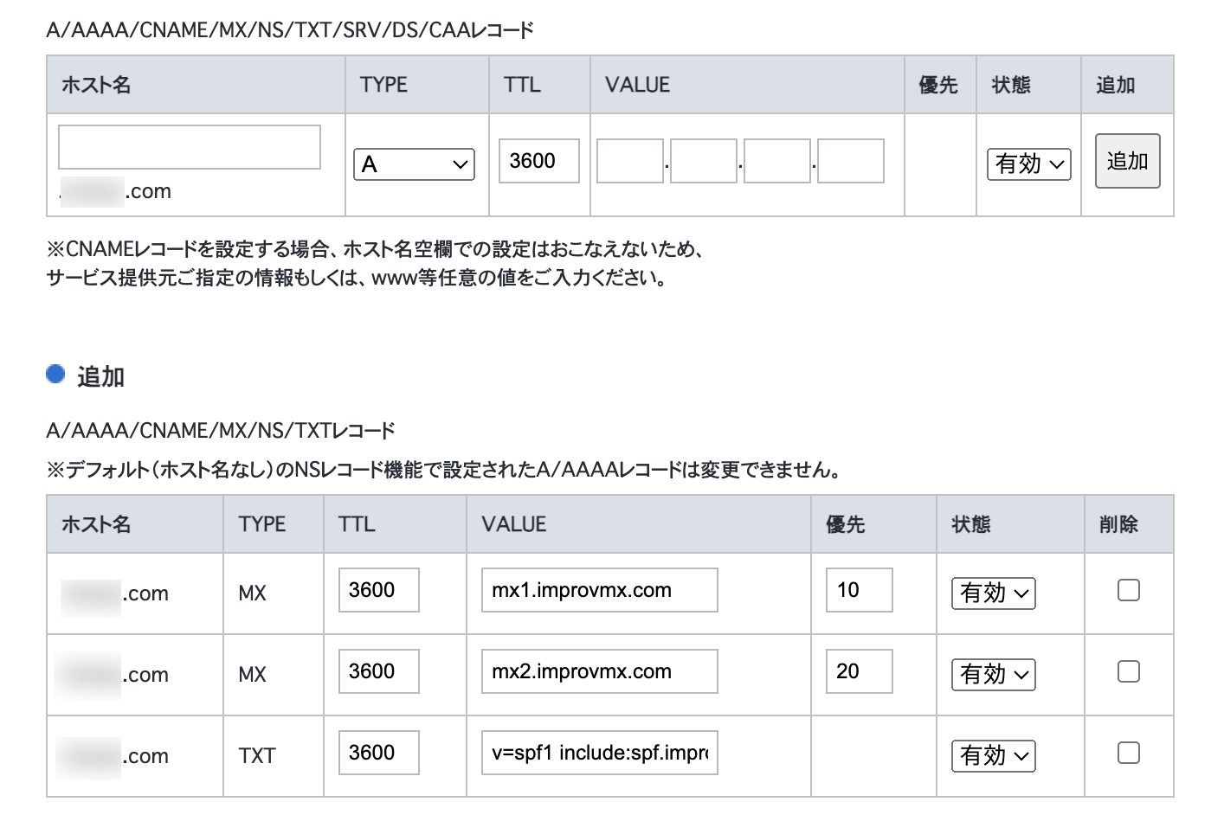
Task: Edit the TTL value for the mx1.improvmx.com record
Action: click(378, 589)
